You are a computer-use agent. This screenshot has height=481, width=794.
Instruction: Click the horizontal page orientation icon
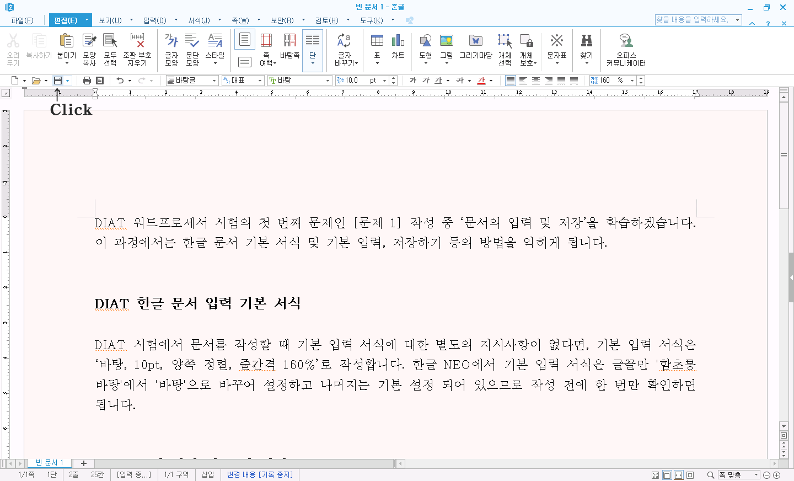245,62
